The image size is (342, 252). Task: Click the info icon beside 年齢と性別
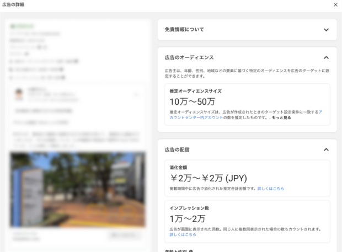pos(191,251)
